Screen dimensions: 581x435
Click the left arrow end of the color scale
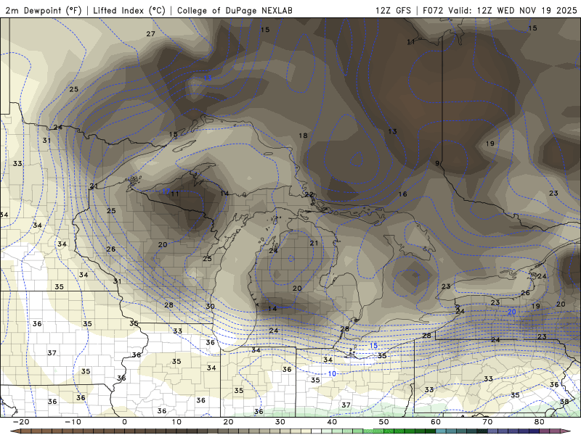click(x=15, y=431)
